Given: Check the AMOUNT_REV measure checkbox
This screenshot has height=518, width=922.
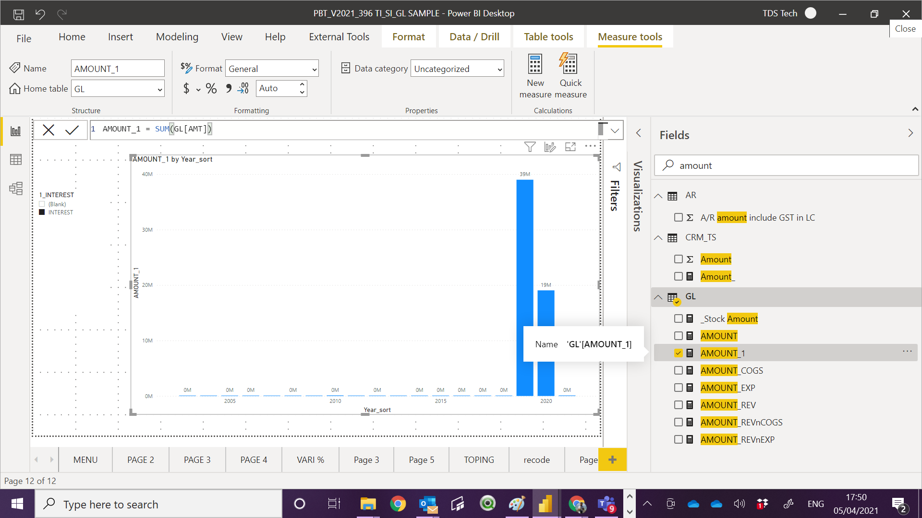Looking at the screenshot, I should [x=679, y=405].
